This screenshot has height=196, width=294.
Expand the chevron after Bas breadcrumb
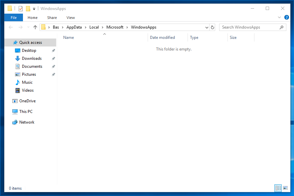pyautogui.click(x=63, y=28)
